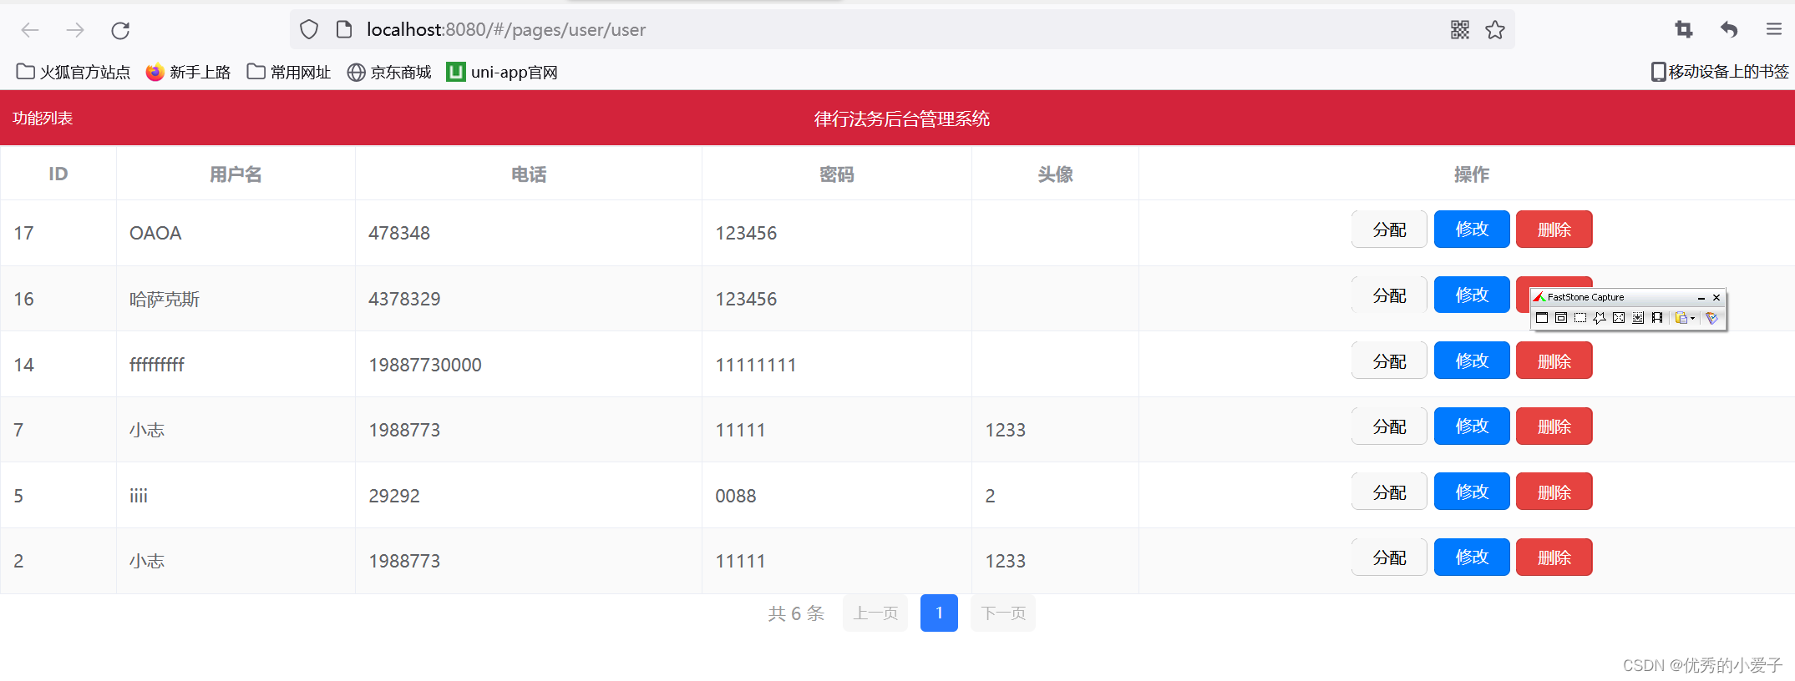1795x681 pixels.
Task: Click 分配 for user ID 2
Action: pyautogui.click(x=1389, y=557)
